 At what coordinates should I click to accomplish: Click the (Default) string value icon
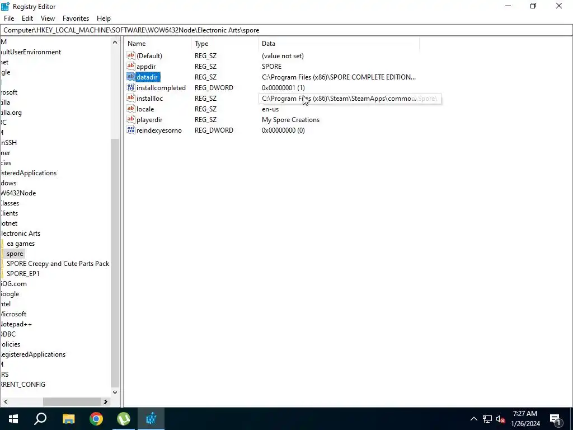pos(131,55)
